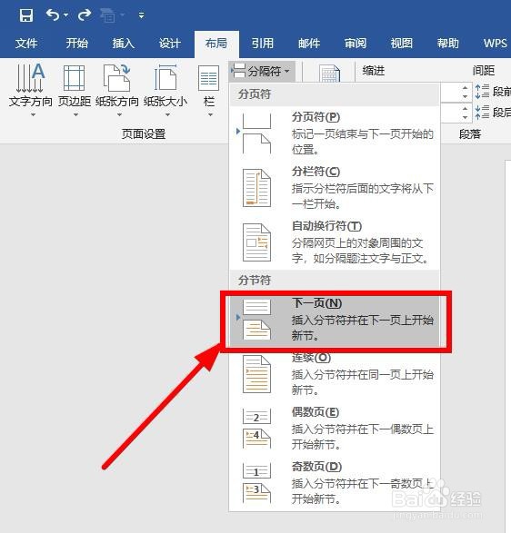The image size is (511, 533).
Task: Click the Undo arrow icon
Action: pos(53,15)
